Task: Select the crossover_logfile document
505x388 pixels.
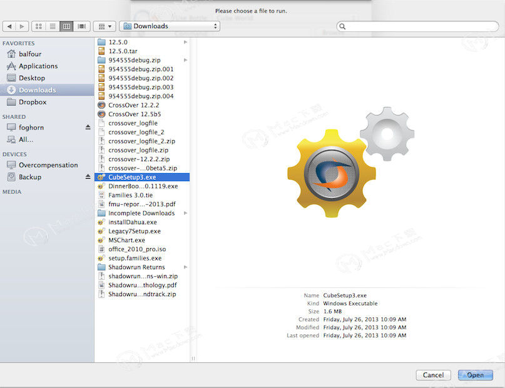Action: click(x=142, y=123)
